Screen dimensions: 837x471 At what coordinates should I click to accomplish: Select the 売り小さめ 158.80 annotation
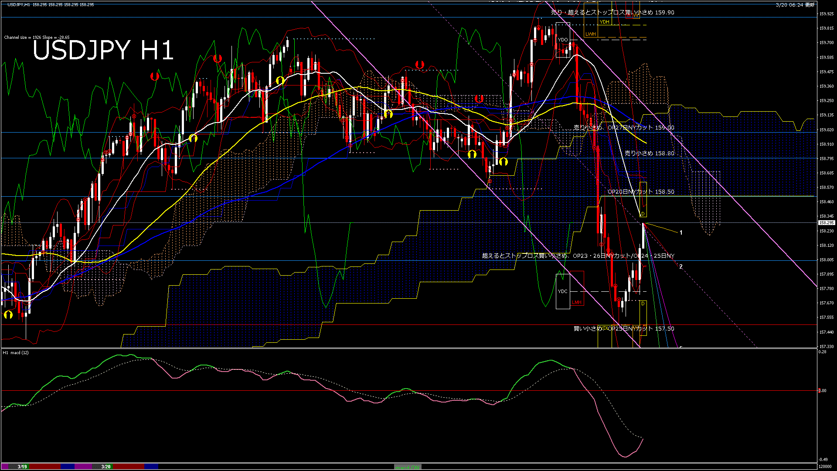(649, 154)
